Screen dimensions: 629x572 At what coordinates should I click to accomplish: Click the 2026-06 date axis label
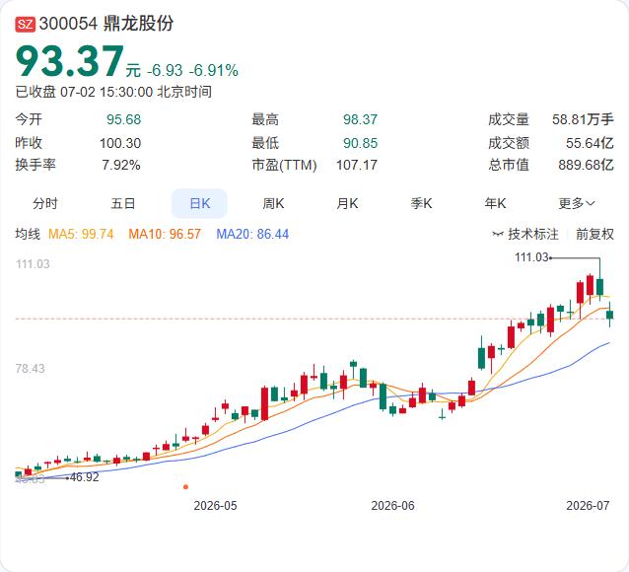392,505
